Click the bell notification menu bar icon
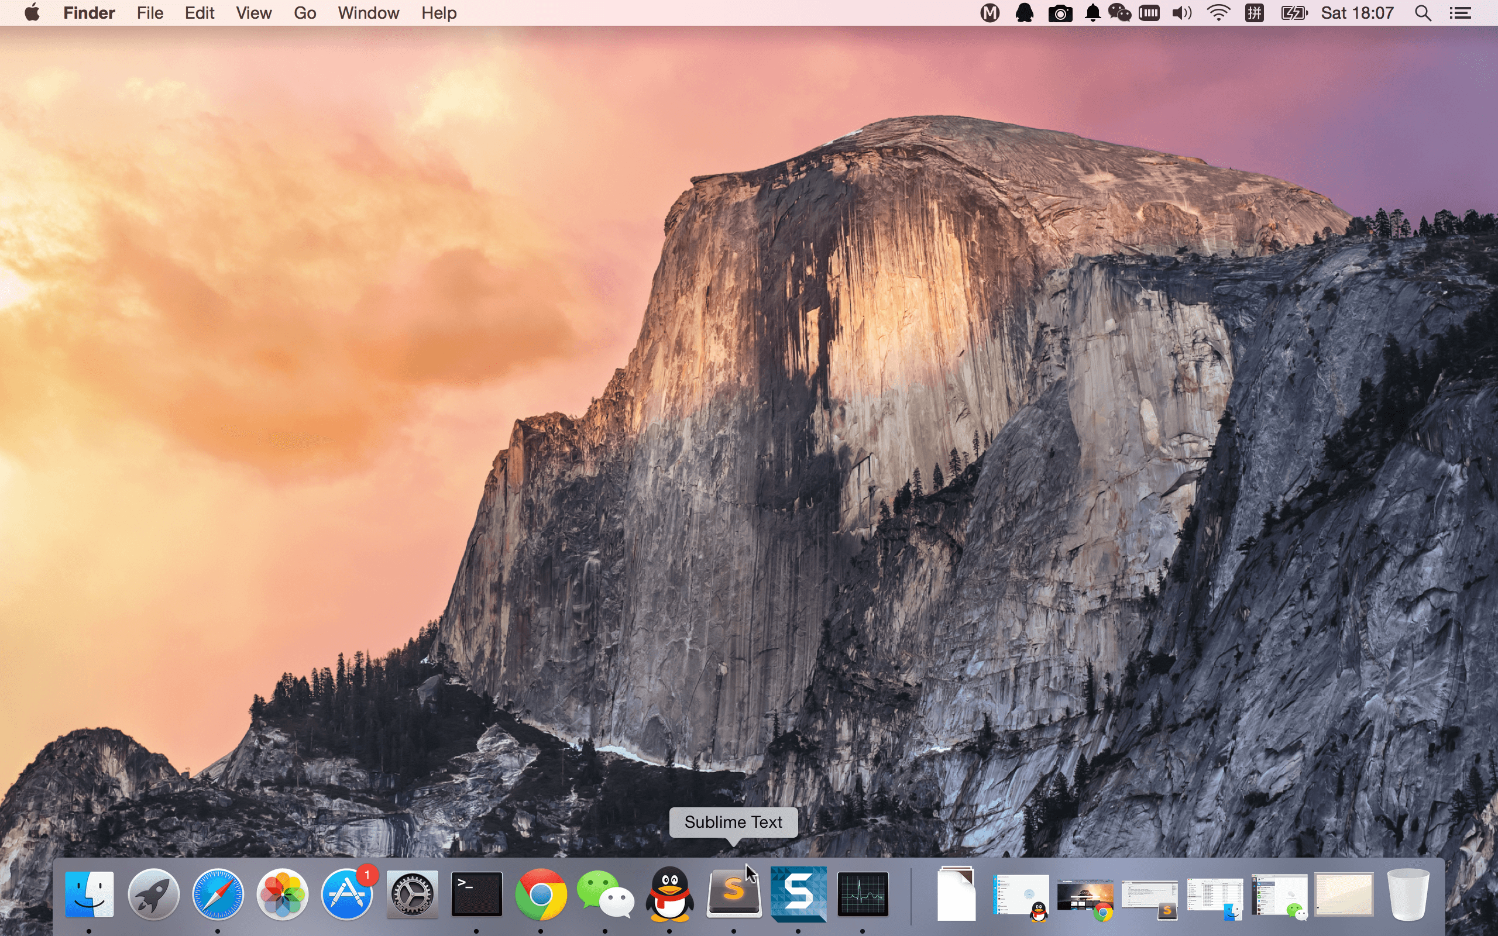 pos(1092,13)
